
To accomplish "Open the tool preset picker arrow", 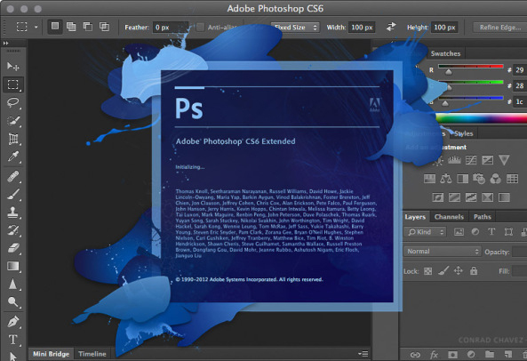I will pyautogui.click(x=36, y=27).
